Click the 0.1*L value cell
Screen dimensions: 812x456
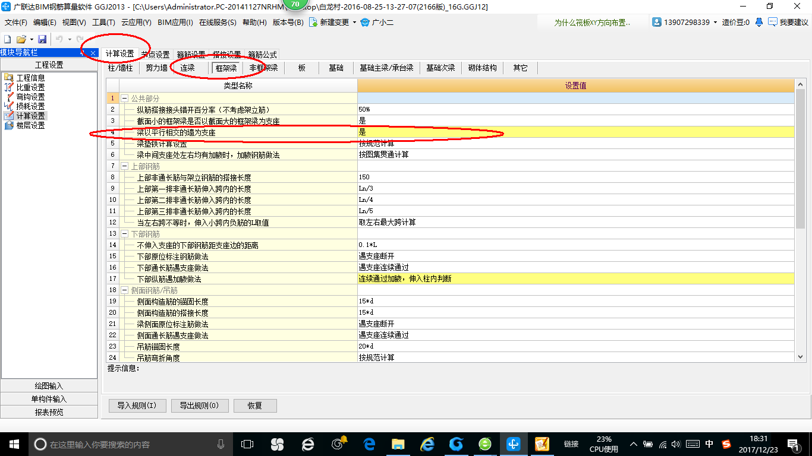pos(575,245)
